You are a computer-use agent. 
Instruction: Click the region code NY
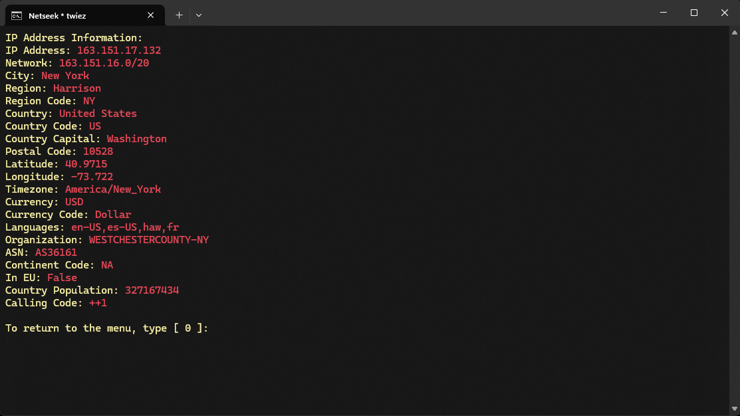tap(89, 101)
